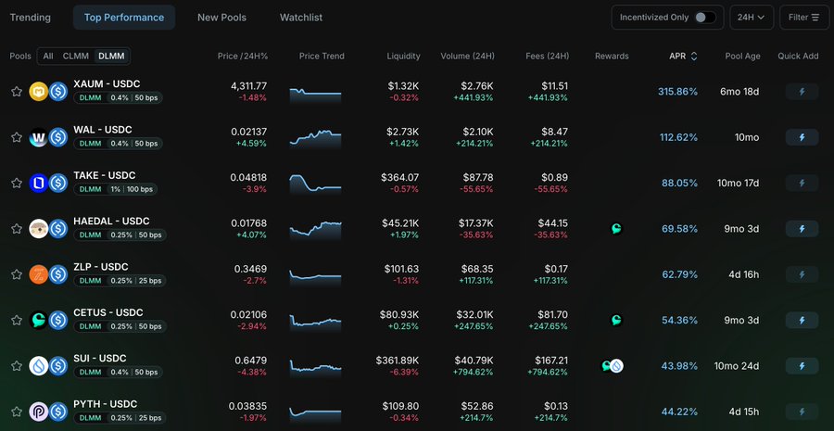Click the Fees (24H) column header
The height and width of the screenshot is (431, 834).
click(548, 56)
